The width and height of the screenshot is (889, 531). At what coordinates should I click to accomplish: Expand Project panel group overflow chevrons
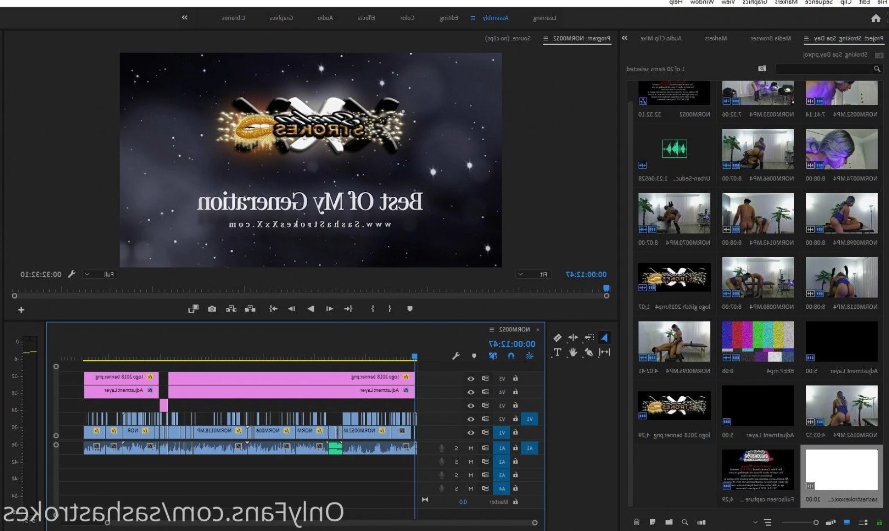(625, 38)
